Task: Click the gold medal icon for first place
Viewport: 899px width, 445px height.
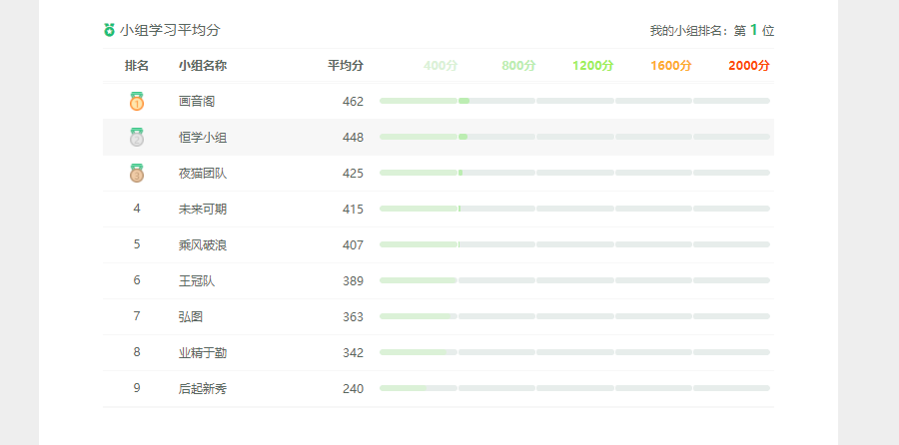Action: pos(137,101)
